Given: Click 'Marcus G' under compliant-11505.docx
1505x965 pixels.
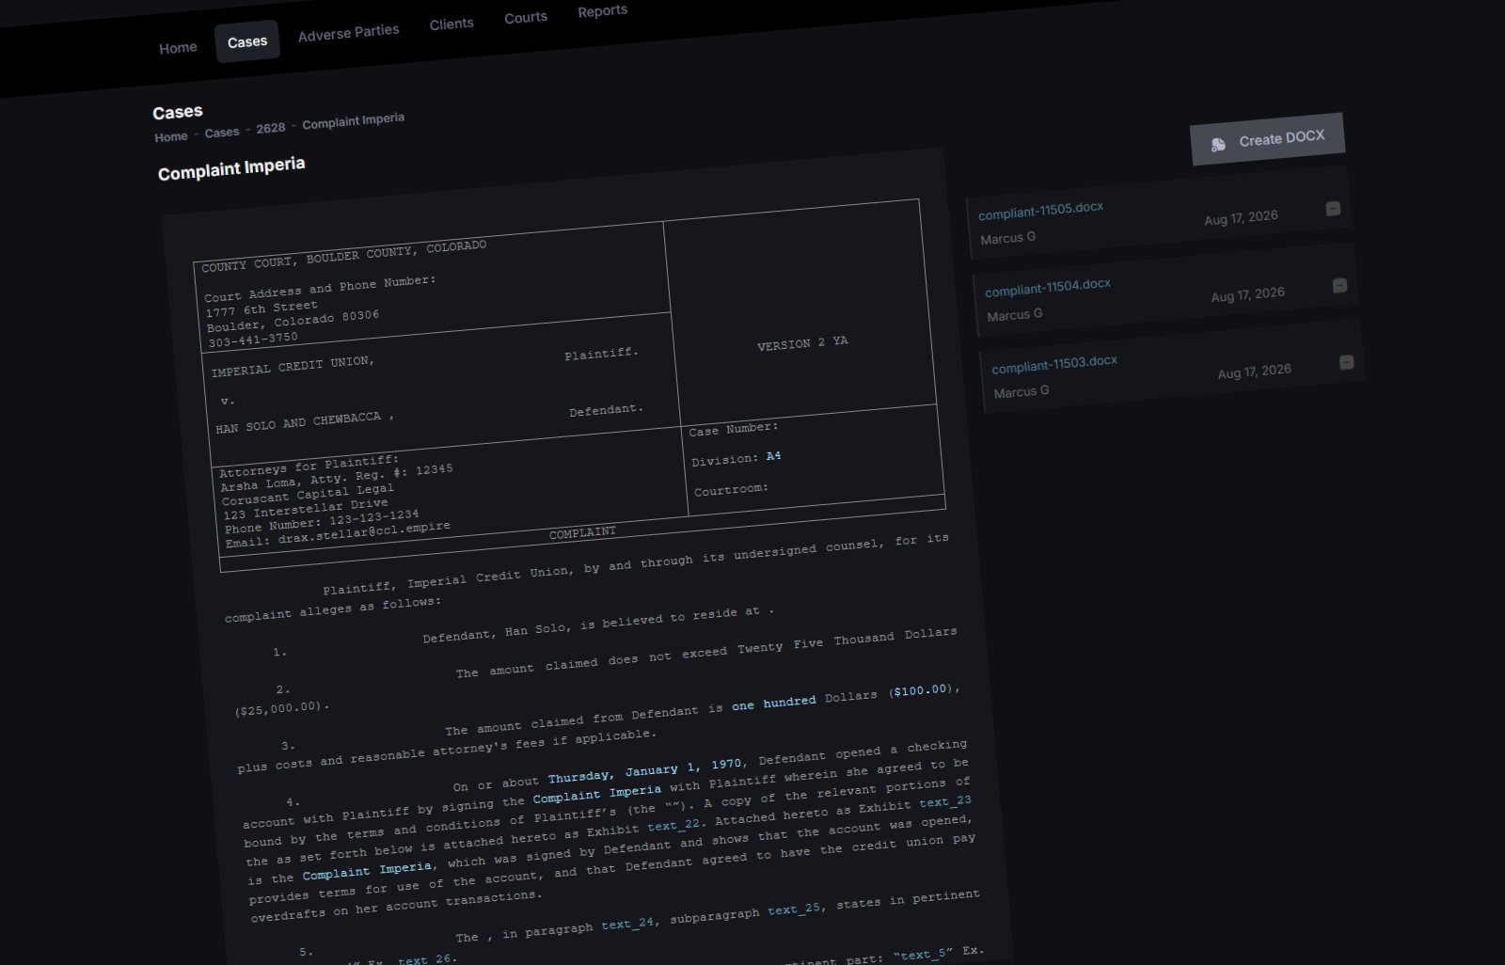Looking at the screenshot, I should coord(1008,239).
